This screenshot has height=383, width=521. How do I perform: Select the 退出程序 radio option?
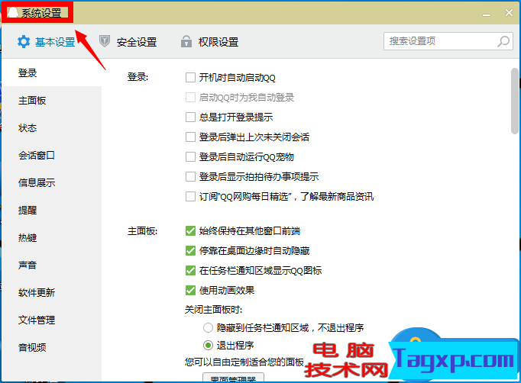coord(208,345)
